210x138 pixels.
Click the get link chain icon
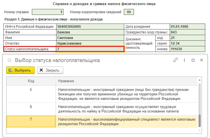click(x=175, y=60)
